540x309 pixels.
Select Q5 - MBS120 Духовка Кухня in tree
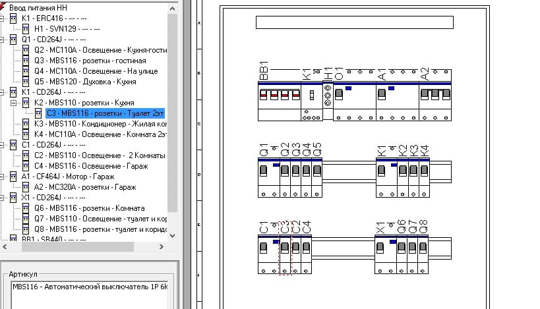click(85, 82)
